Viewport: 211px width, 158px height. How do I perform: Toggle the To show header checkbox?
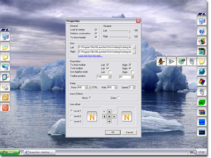pos(96,37)
